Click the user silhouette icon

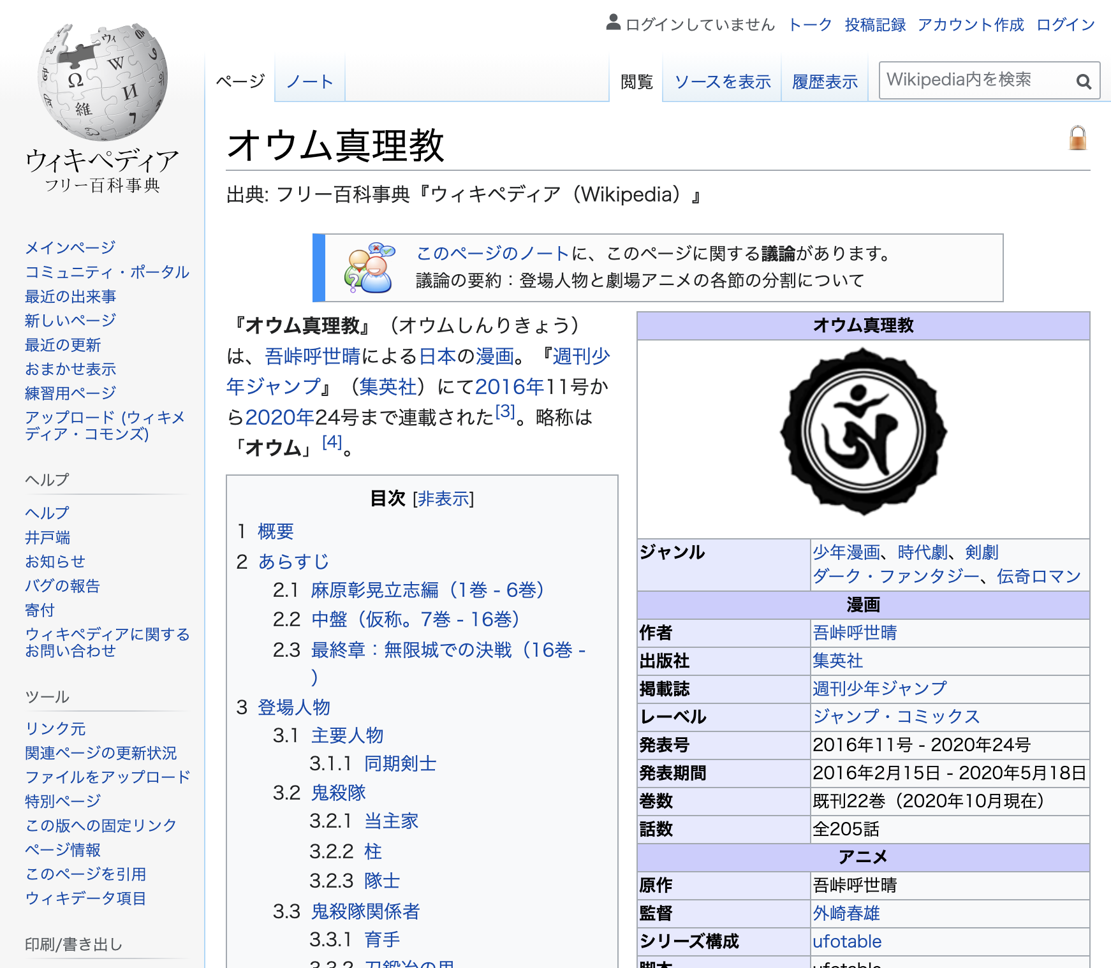coord(613,23)
